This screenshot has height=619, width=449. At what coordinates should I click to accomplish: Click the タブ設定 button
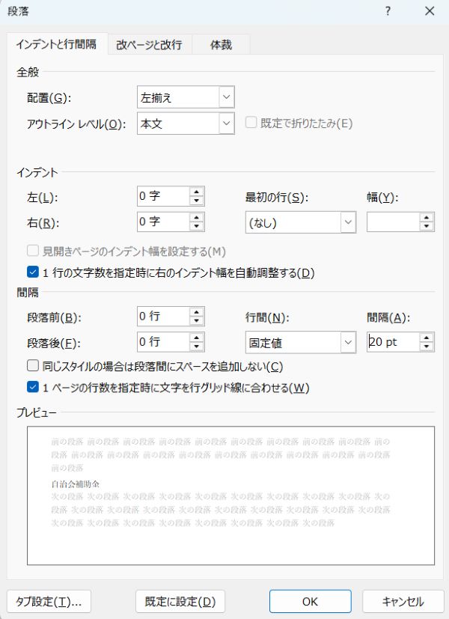(x=49, y=601)
